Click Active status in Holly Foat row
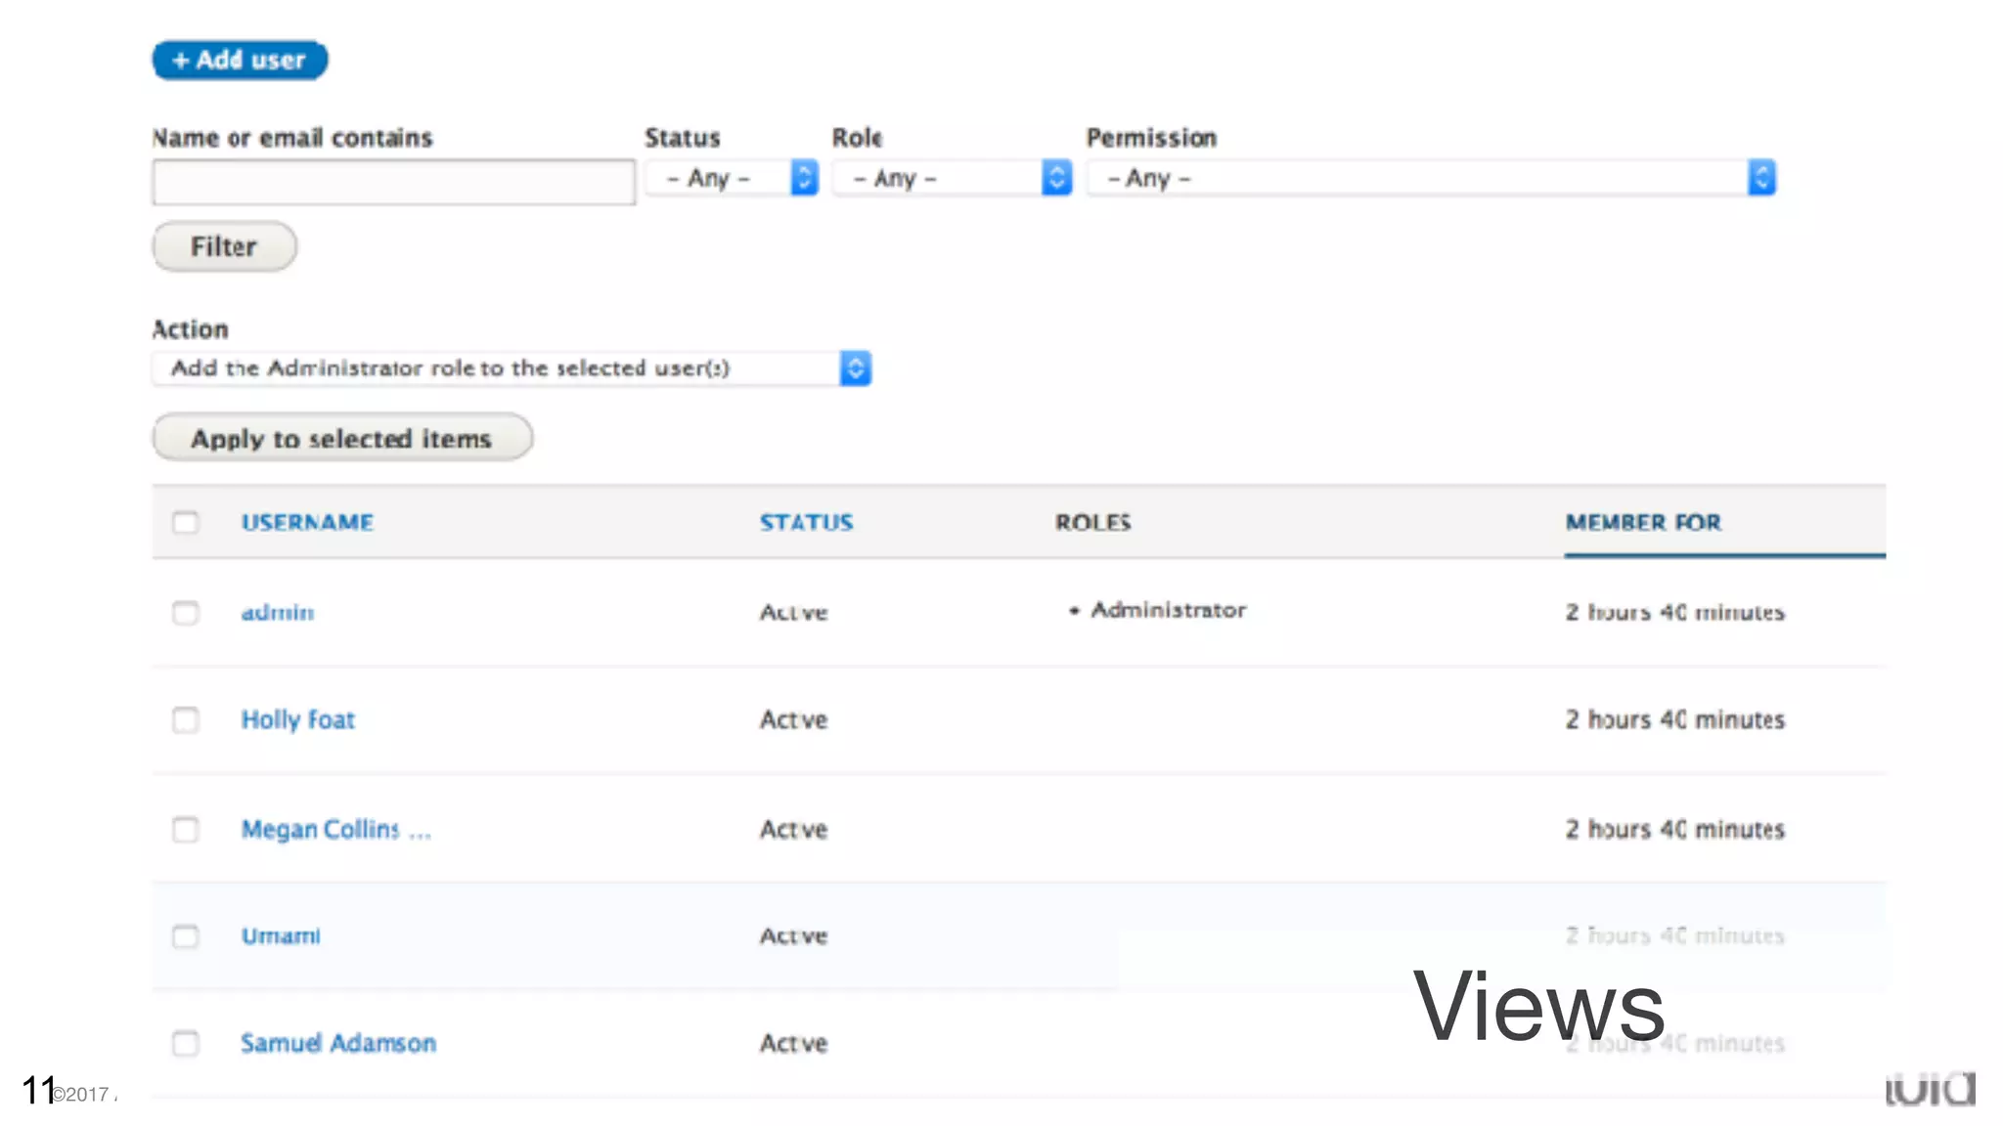The width and height of the screenshot is (2003, 1126). [x=794, y=720]
